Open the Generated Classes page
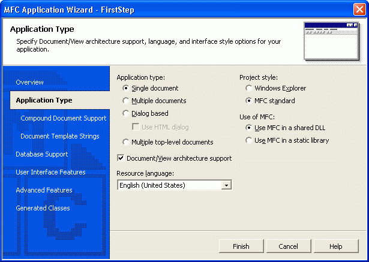The height and width of the screenshot is (262, 369). click(43, 208)
